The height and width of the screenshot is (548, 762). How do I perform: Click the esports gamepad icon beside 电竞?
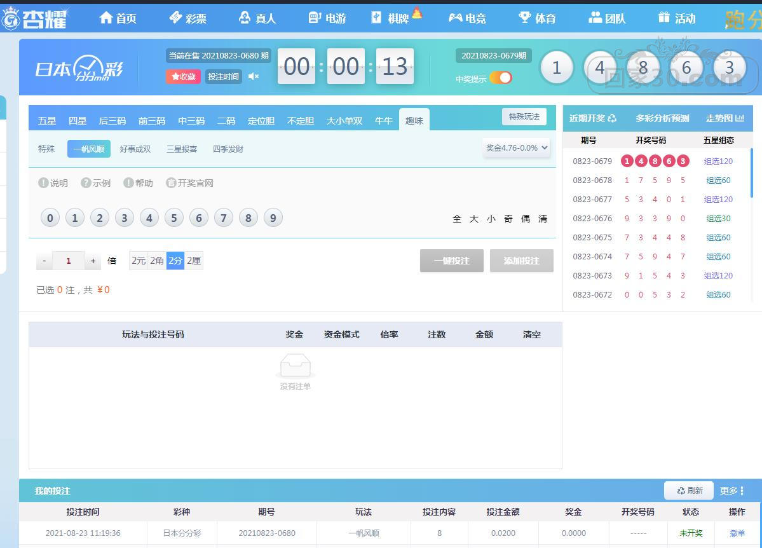click(455, 18)
